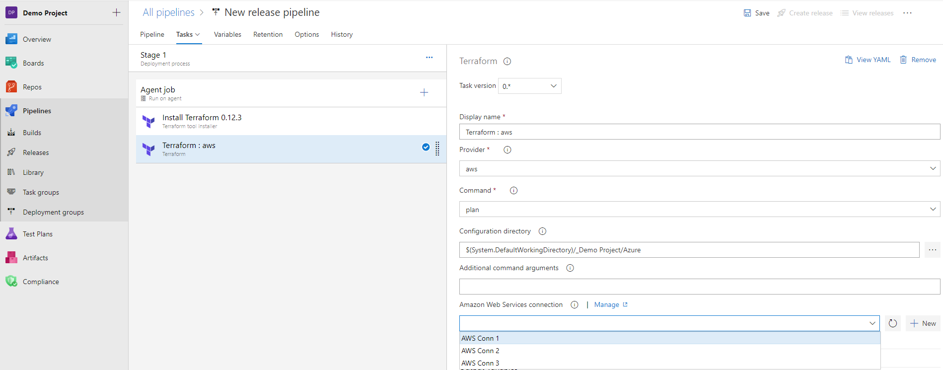Image resolution: width=943 pixels, height=370 pixels.
Task: Click View YAML
Action: [x=868, y=60]
